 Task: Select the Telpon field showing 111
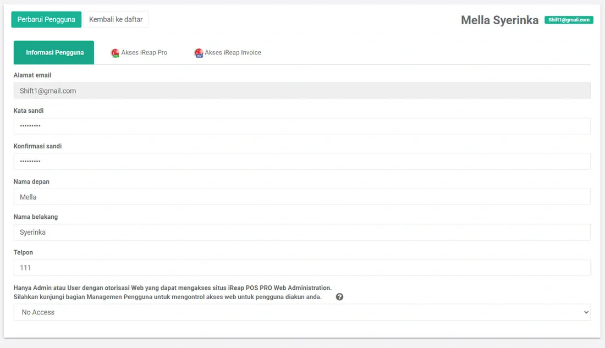point(301,267)
